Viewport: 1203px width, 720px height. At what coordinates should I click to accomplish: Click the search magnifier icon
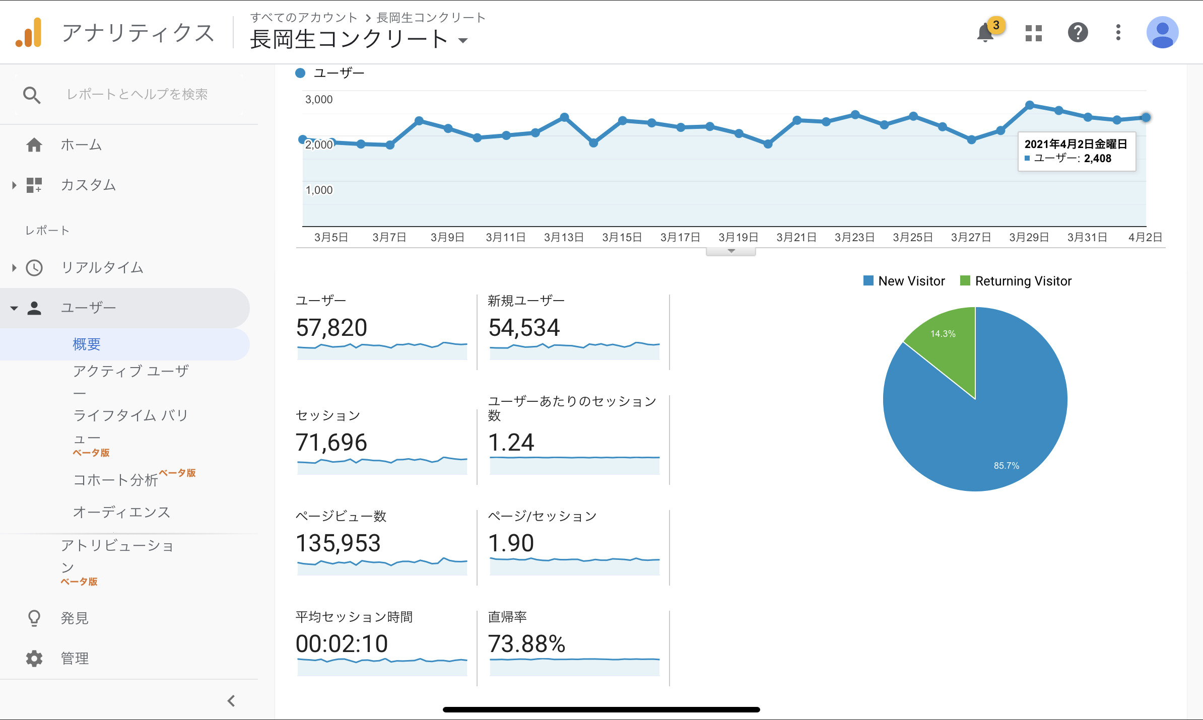32,95
